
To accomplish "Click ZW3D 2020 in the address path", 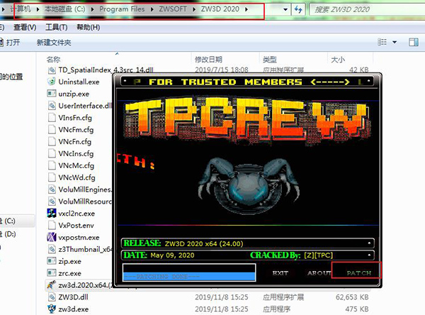I will click(220, 9).
